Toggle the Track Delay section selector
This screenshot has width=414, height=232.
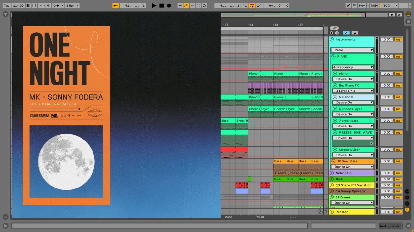(x=407, y=209)
